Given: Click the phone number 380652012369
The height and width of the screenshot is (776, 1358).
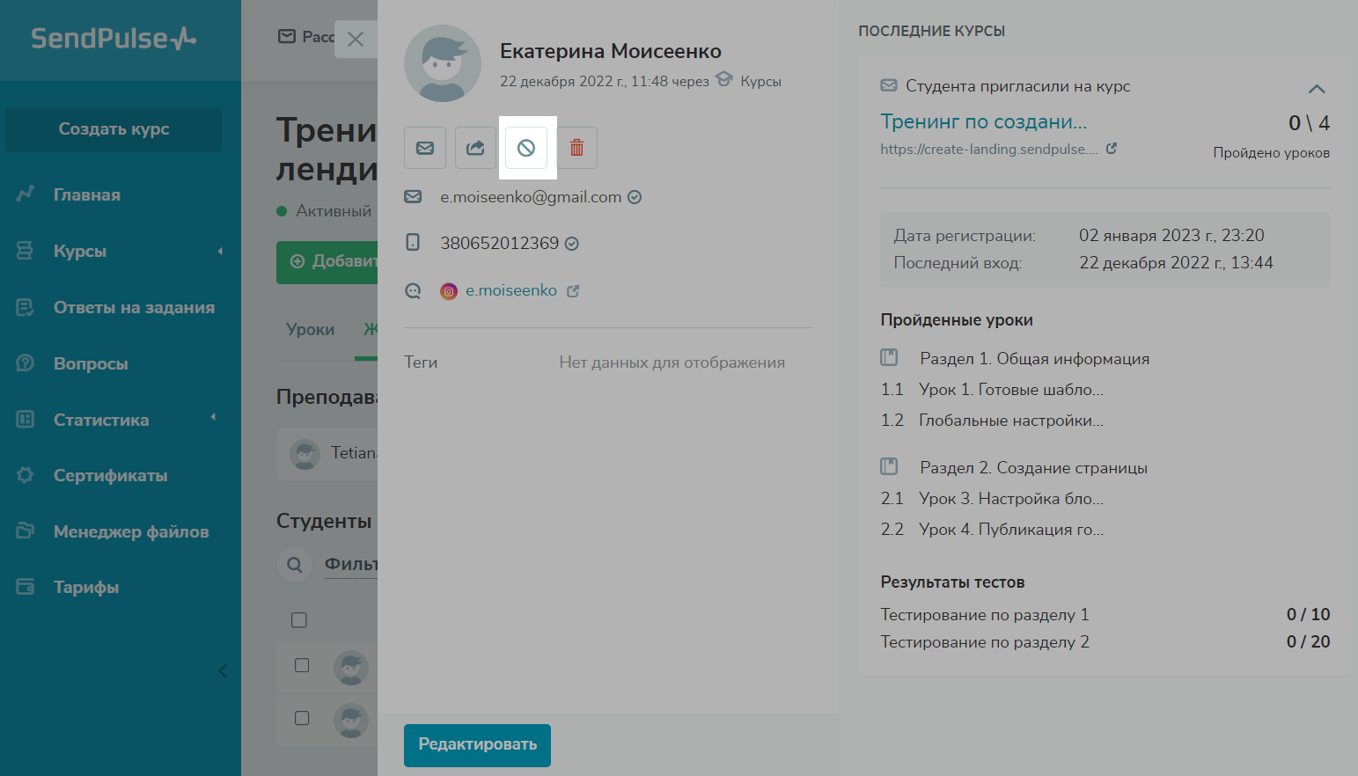Looking at the screenshot, I should (499, 244).
